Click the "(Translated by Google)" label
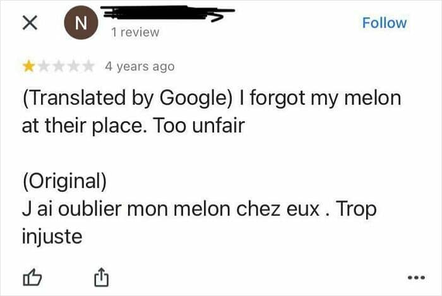This screenshot has height=296, width=442. pos(129,100)
